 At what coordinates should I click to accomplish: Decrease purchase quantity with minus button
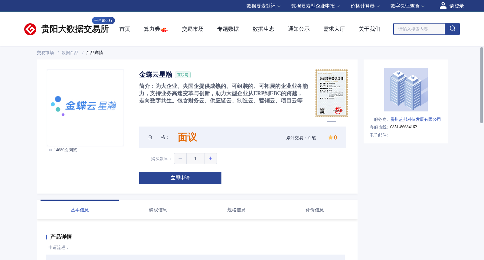coord(180,159)
